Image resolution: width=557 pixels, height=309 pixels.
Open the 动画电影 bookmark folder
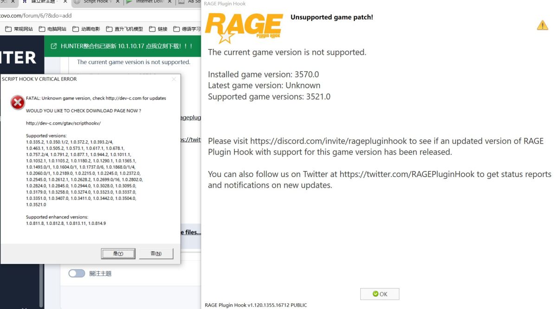coord(86,29)
